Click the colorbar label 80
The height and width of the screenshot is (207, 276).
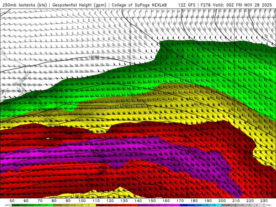54,201
